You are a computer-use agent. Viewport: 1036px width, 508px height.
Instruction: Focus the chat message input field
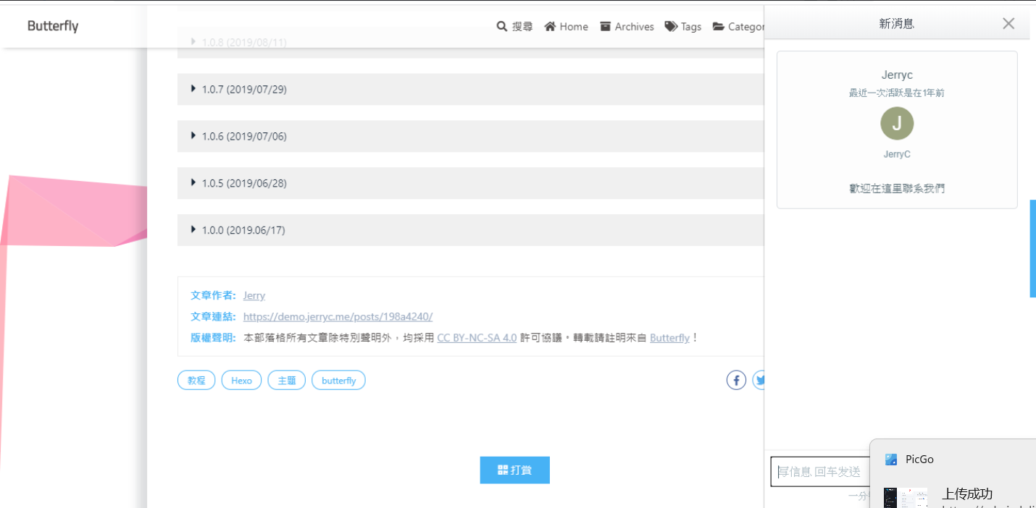(821, 472)
